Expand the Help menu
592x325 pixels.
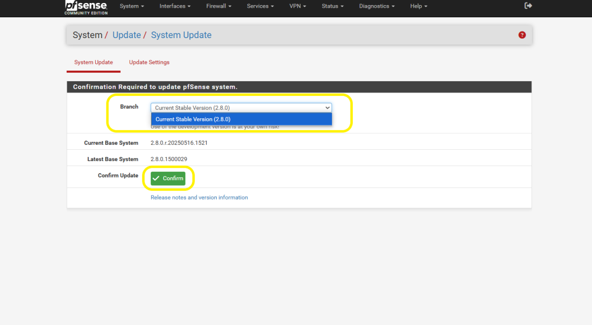[418, 6]
